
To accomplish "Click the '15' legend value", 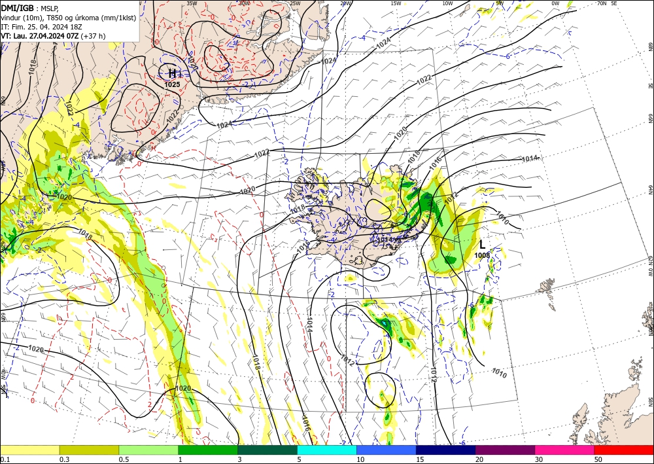I will click(x=420, y=459).
